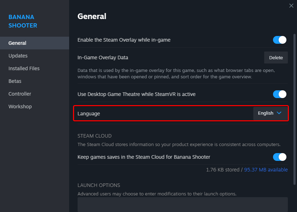The width and height of the screenshot is (297, 212).
Task: Disable the Steam Overlay while in-game toggle
Action: pos(280,40)
